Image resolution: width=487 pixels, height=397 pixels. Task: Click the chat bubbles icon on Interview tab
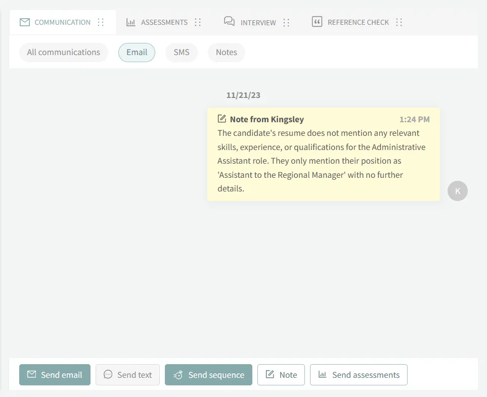point(229,21)
